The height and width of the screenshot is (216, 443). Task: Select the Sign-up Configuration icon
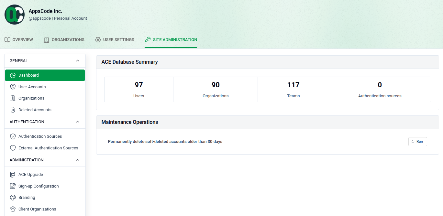pyautogui.click(x=13, y=186)
